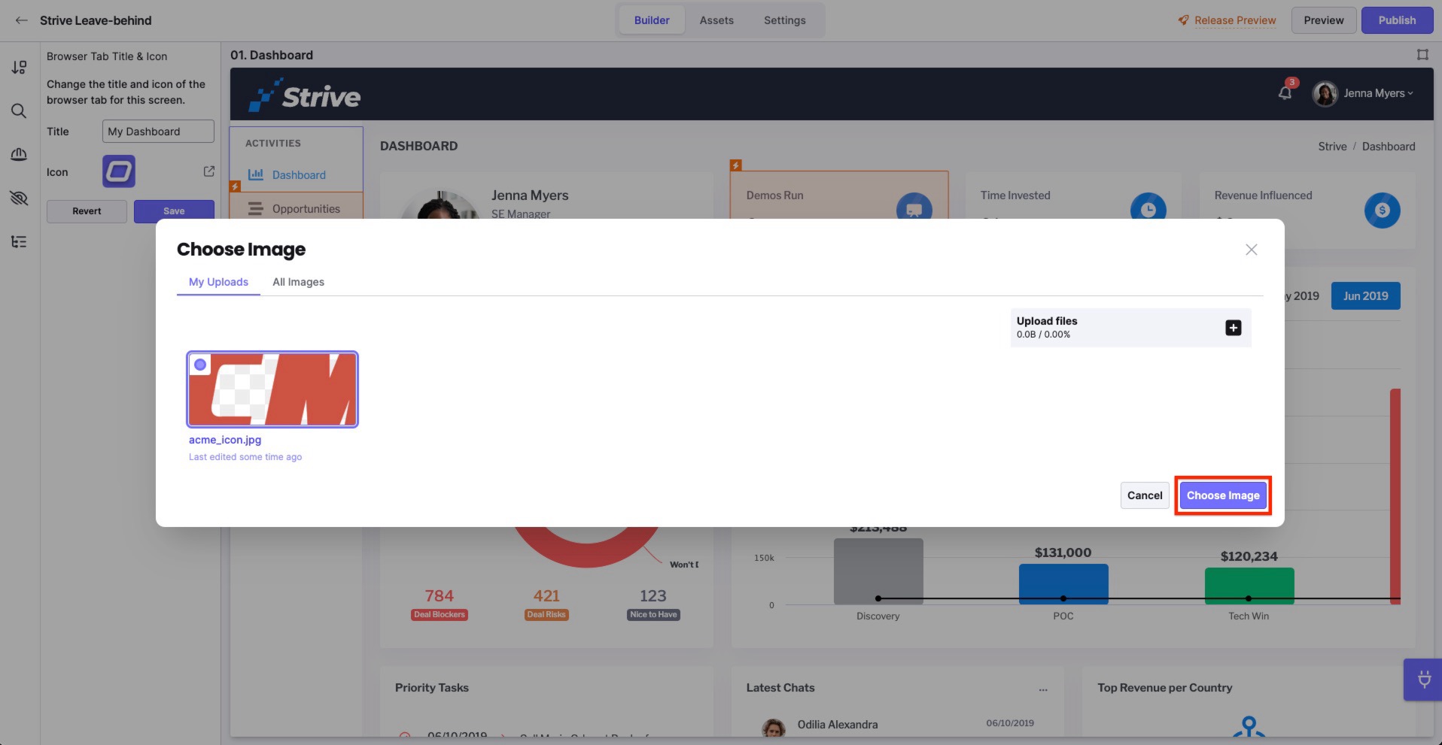Click the Time Invested clock icon
Viewport: 1442px width, 745px height.
1148,209
